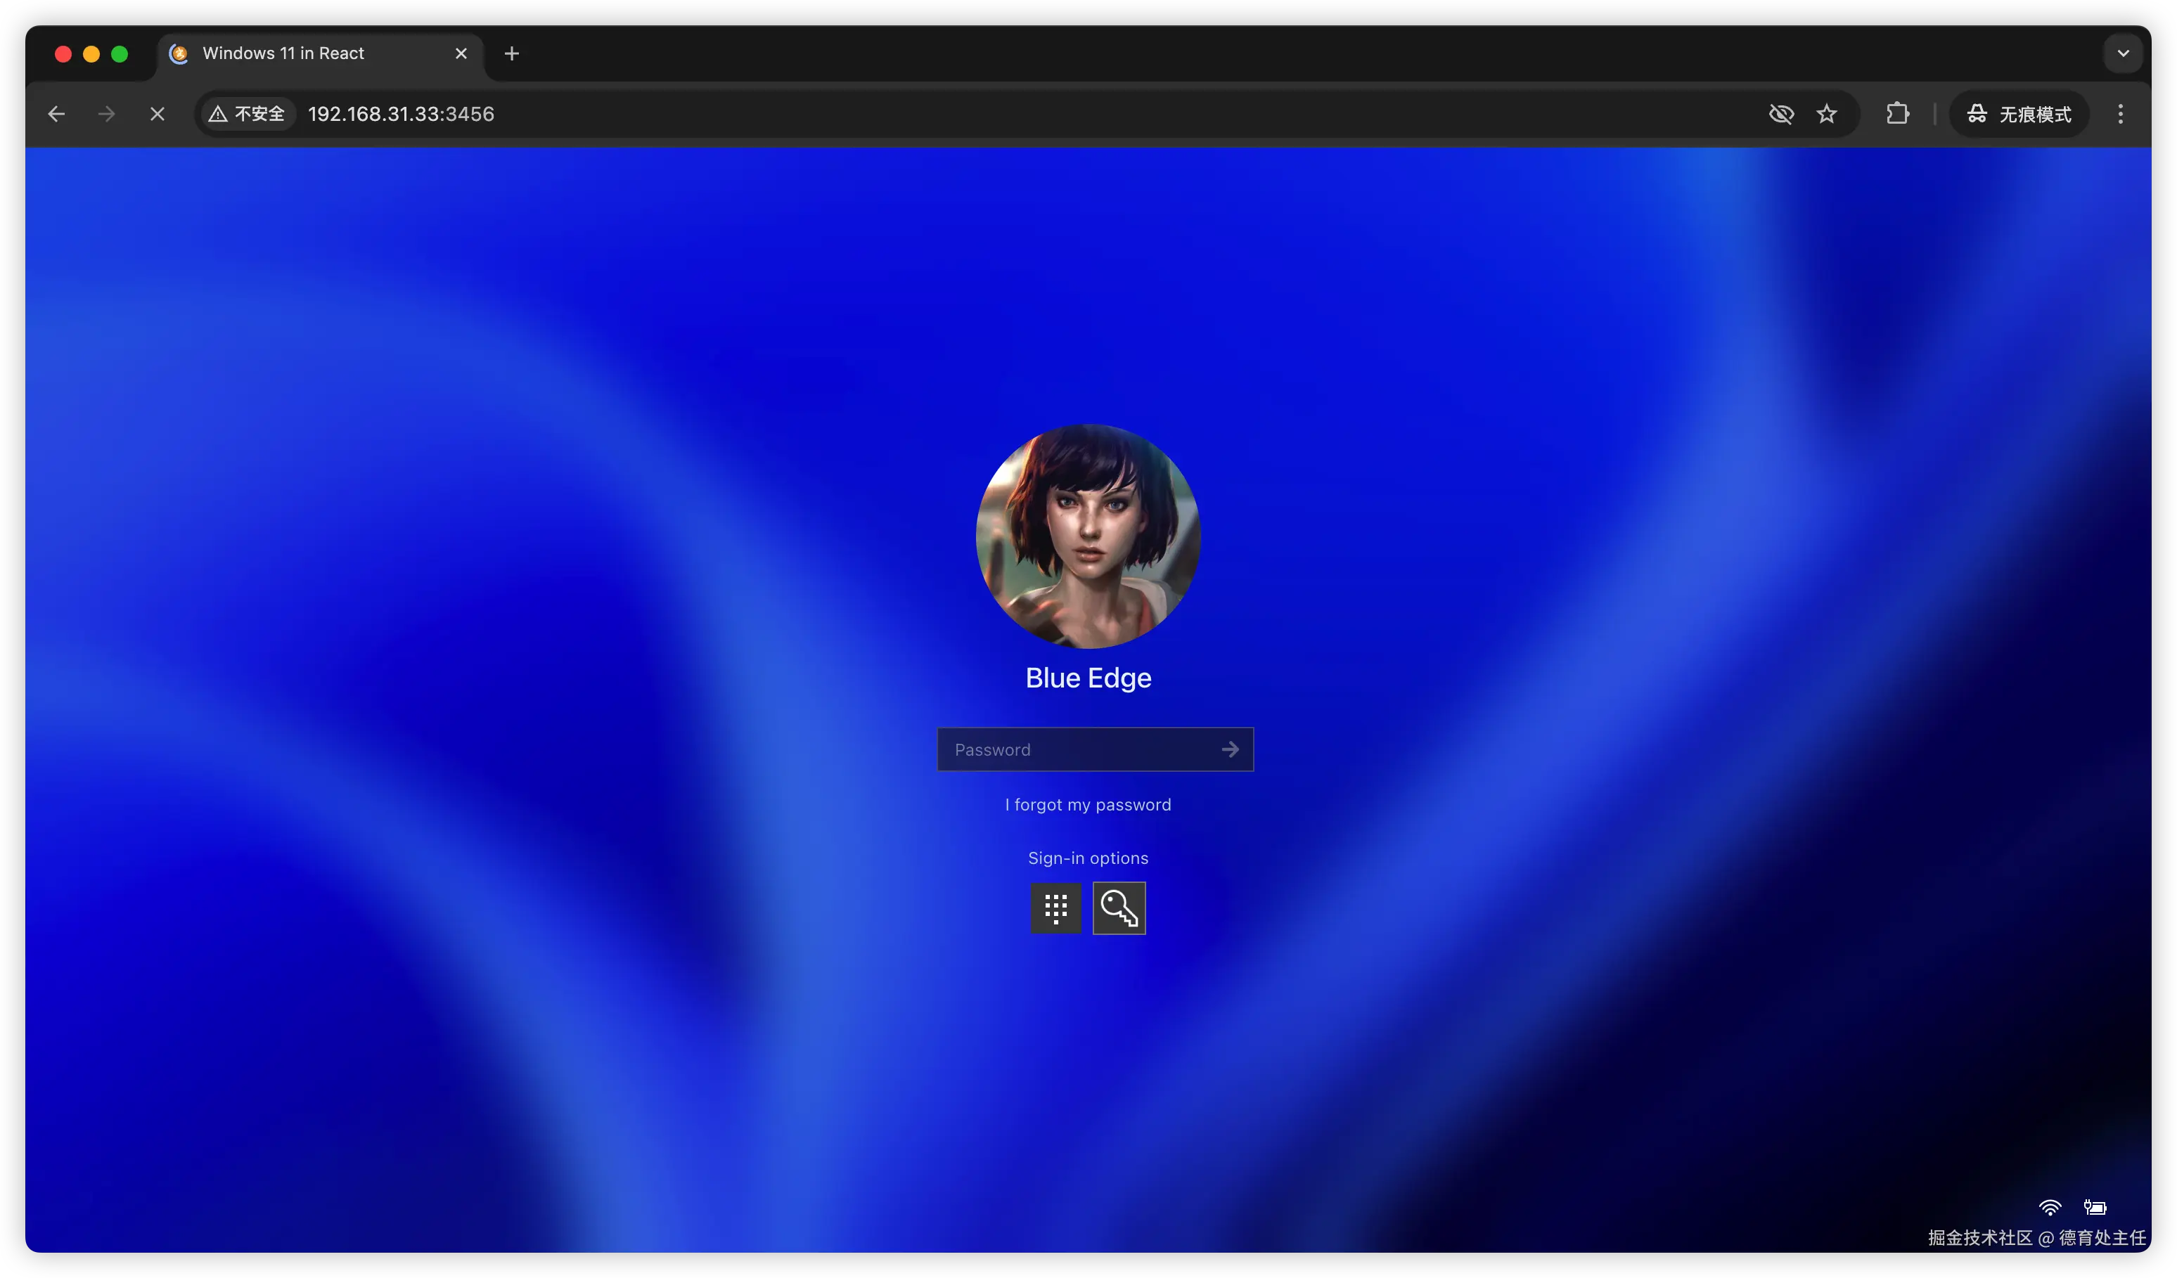
Task: Open the browser extensions puzzle icon
Action: coord(1897,114)
